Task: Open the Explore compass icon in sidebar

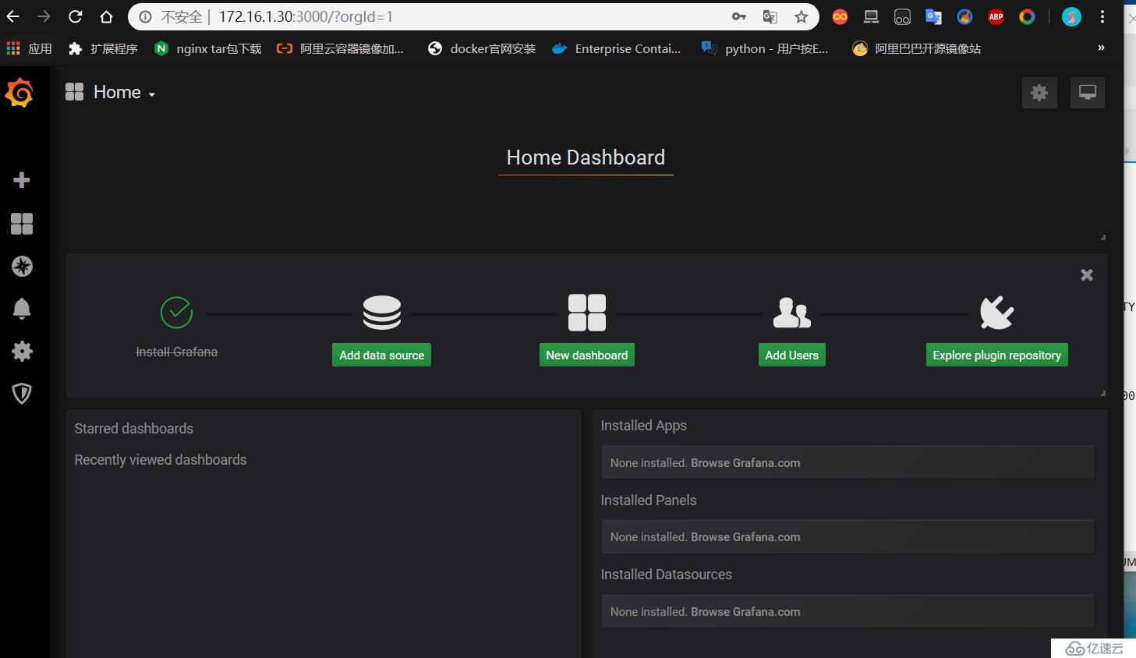Action: 22,267
